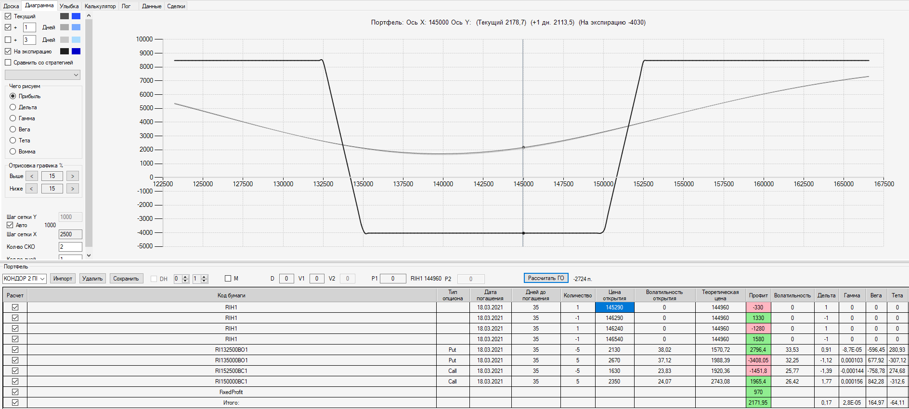Select the Тета radio button
Screen dimensions: 909x409
13,141
